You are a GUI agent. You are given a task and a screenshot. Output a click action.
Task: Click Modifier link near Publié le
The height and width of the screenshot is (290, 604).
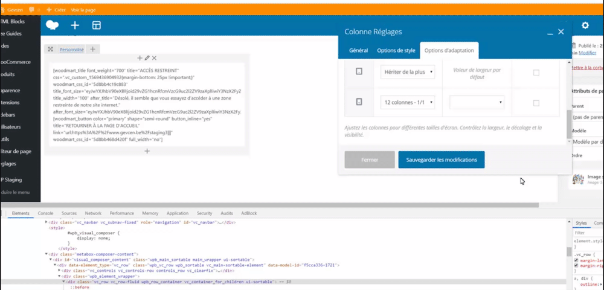coord(588,53)
